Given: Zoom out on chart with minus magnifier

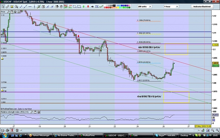Looking at the screenshot, I should click(x=213, y=130).
